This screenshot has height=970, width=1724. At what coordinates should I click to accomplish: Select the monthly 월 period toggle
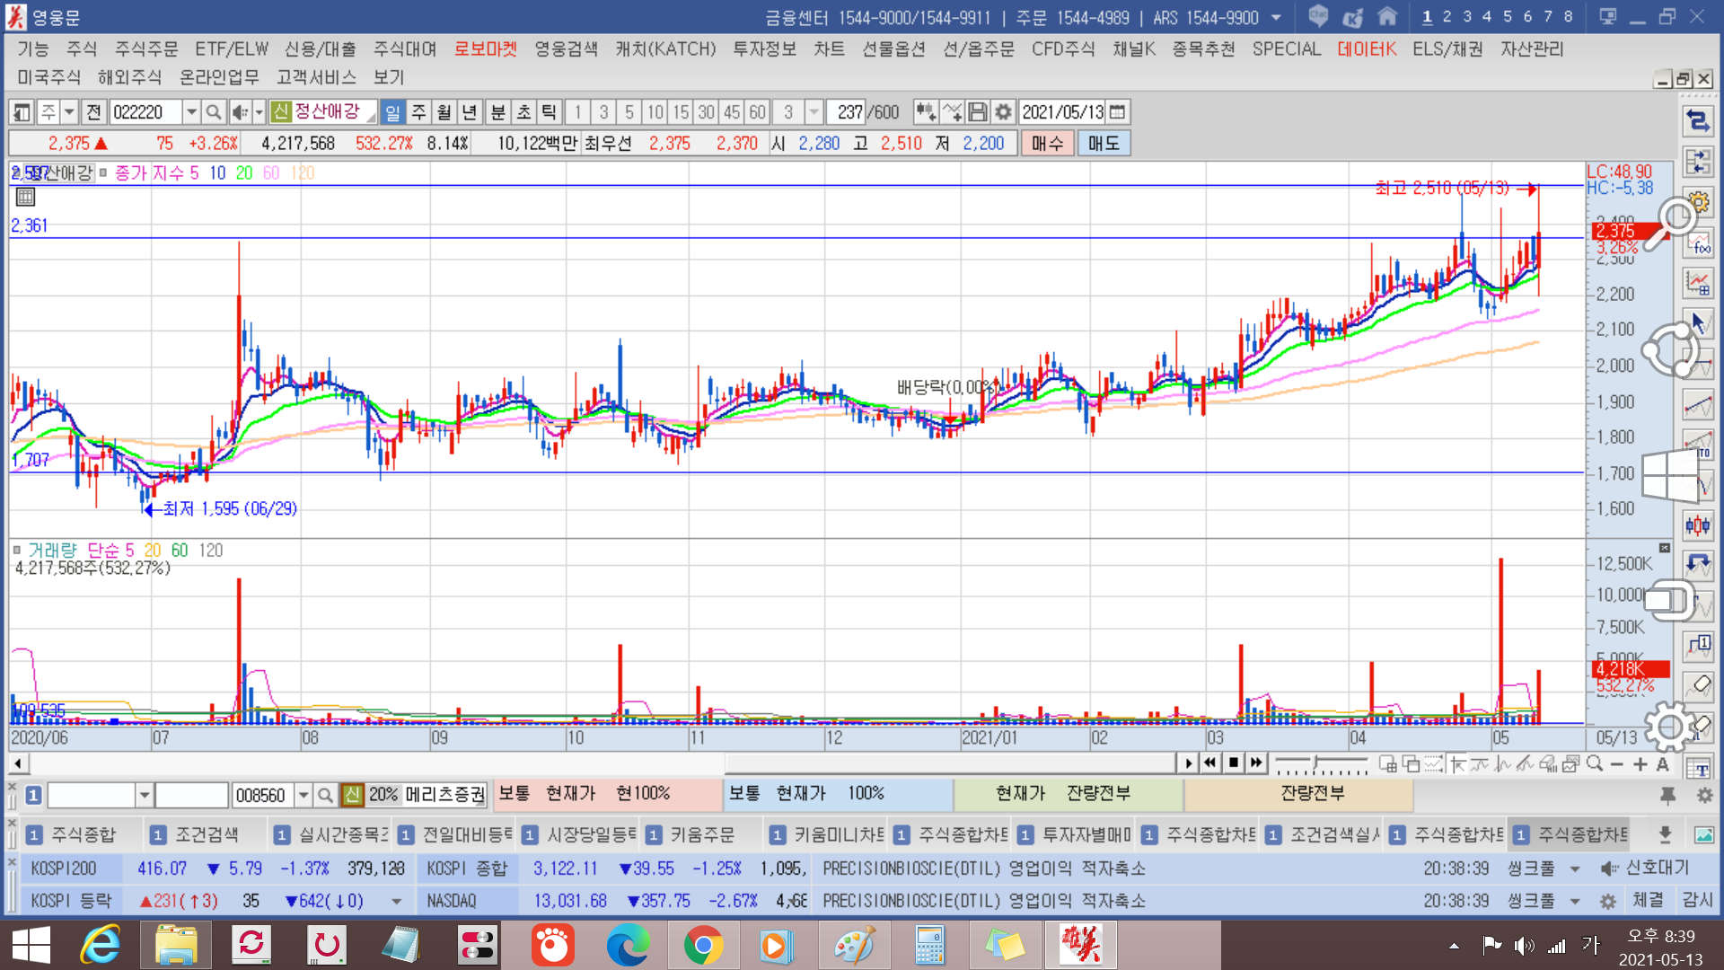444,112
